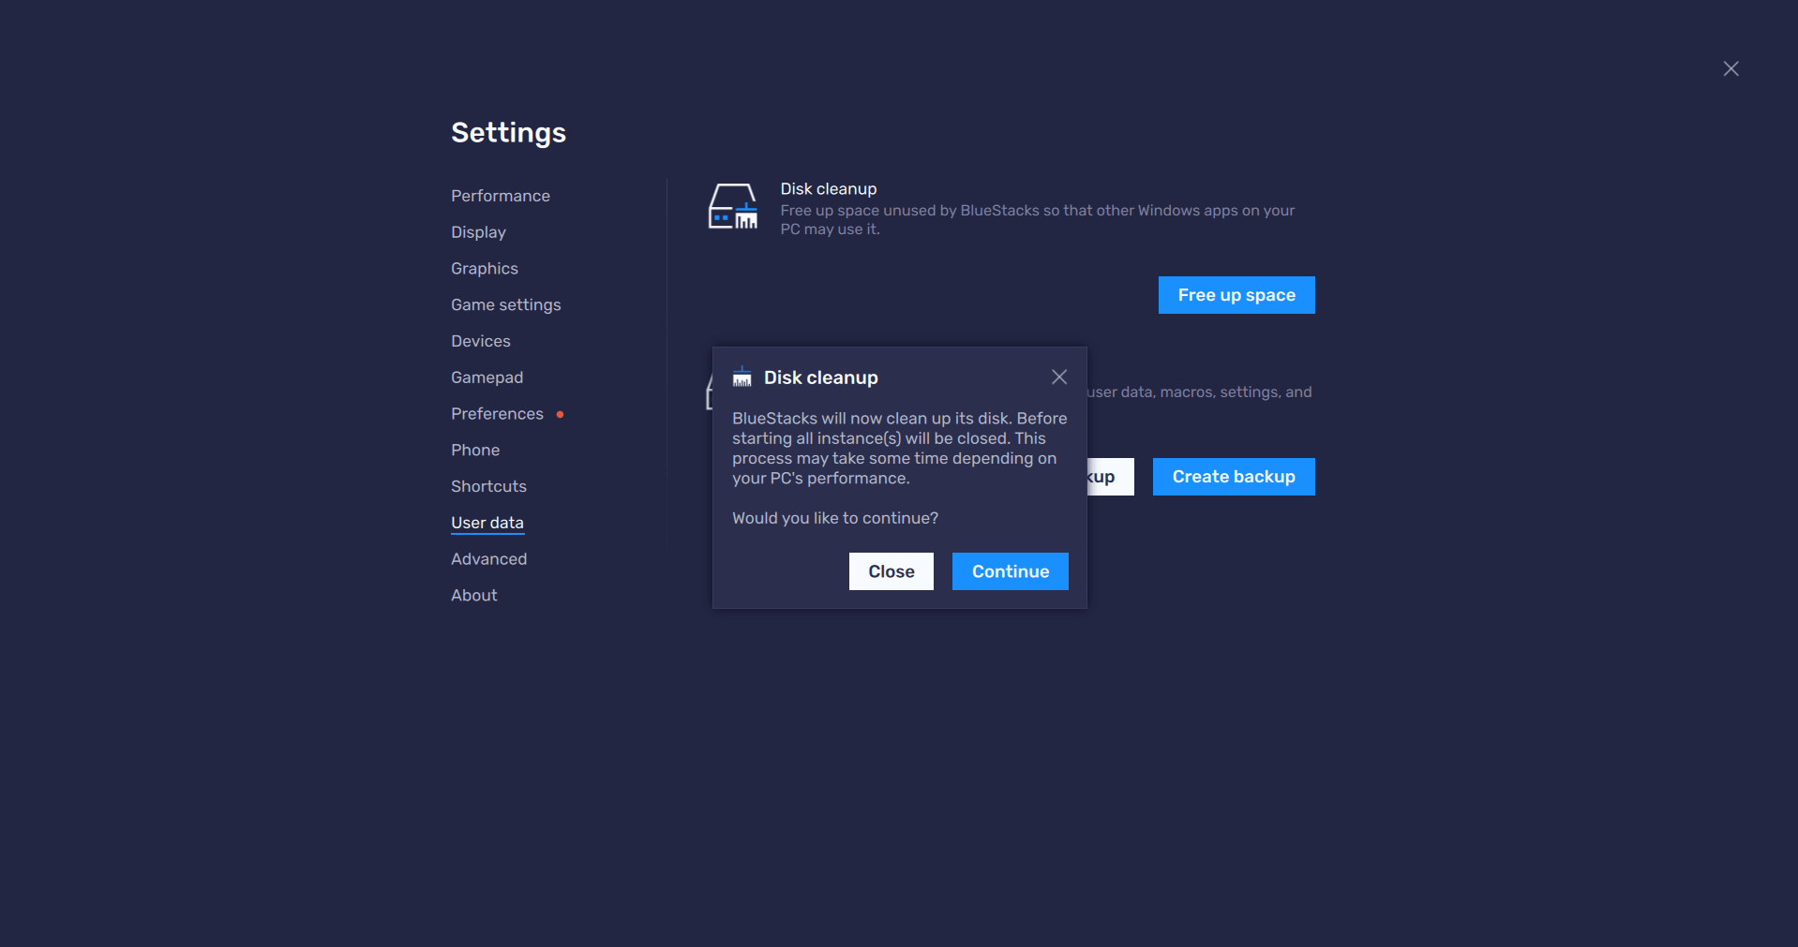
Task: Click the broom icon in dialog title
Action: [742, 377]
